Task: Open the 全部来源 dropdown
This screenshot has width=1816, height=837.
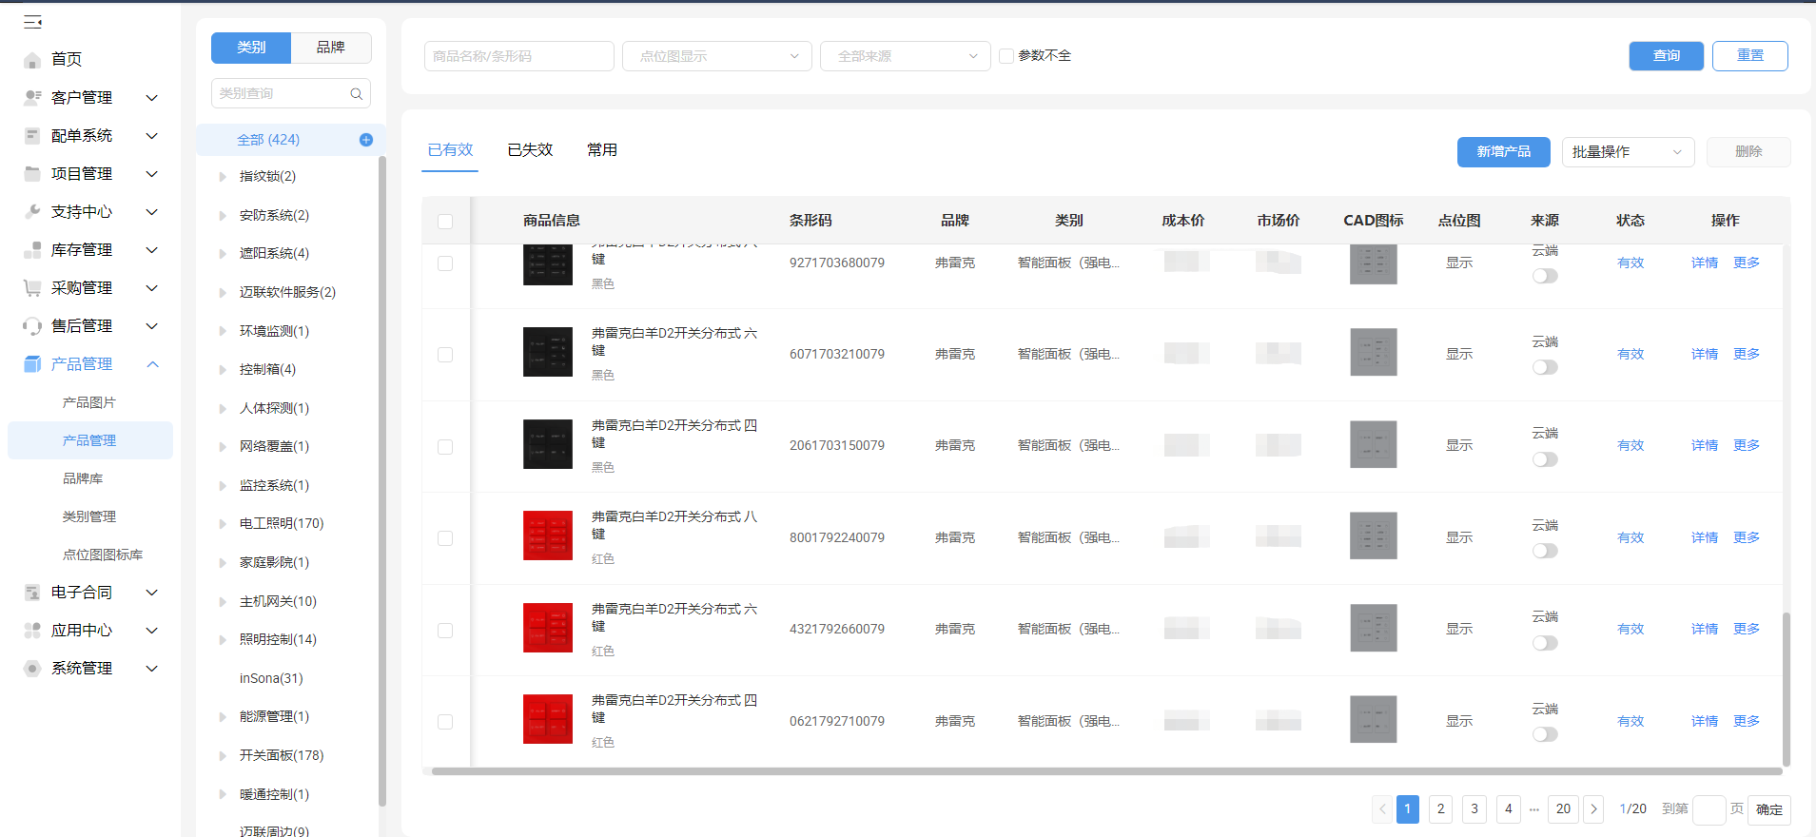Action: 906,56
